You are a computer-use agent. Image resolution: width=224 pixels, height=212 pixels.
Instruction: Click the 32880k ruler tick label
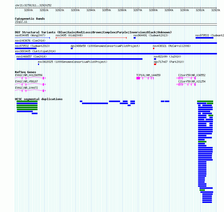[x=153, y=10]
